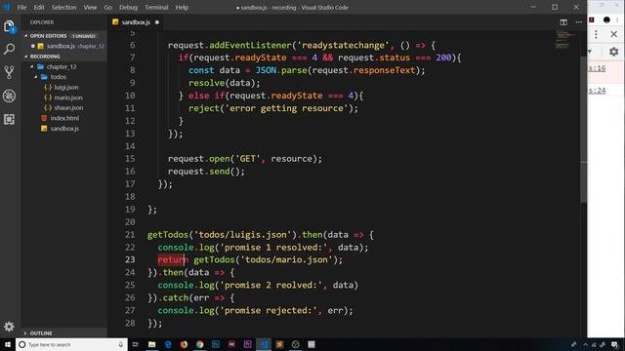Click the microphone icon in the taskbar search
Screen dimensions: 625x351
click(x=121, y=344)
